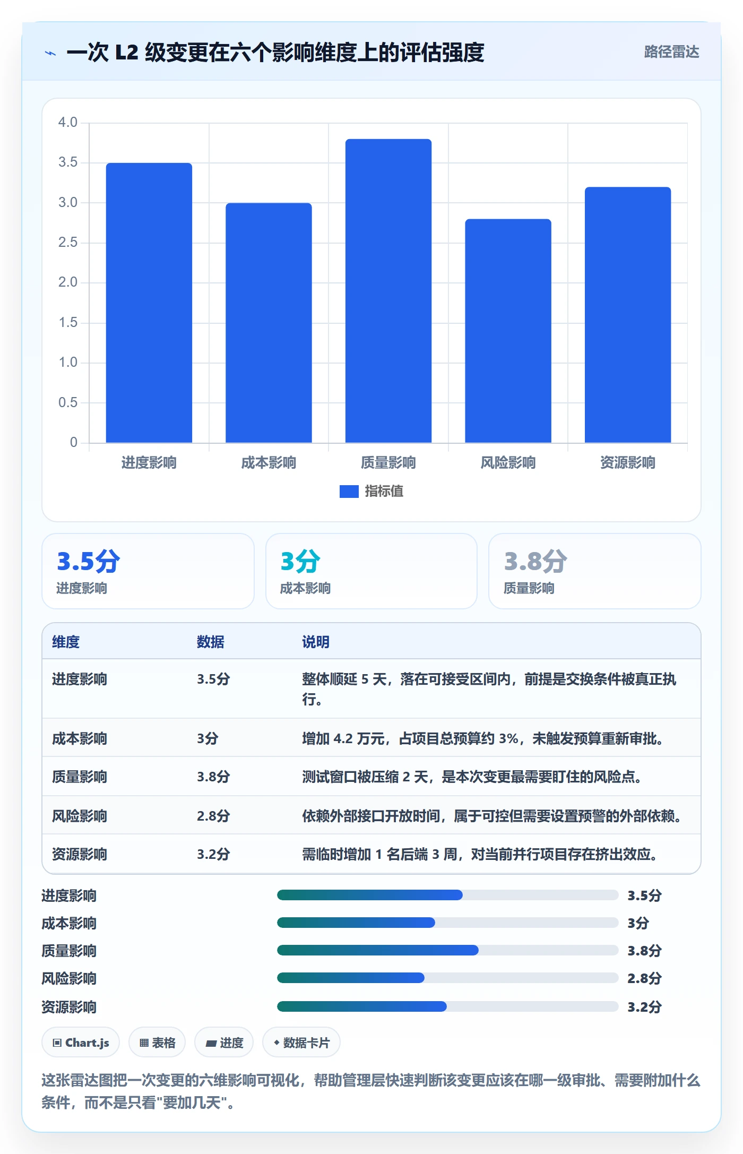Click the footer paragraph starting 这张雷达图
Image resolution: width=743 pixels, height=1154 pixels.
[x=371, y=1091]
